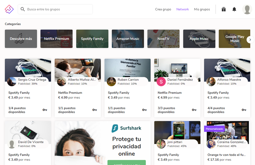
Task: Select the Amazon Music category
Action: point(128,39)
